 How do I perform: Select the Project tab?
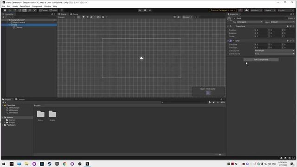(x=7, y=99)
